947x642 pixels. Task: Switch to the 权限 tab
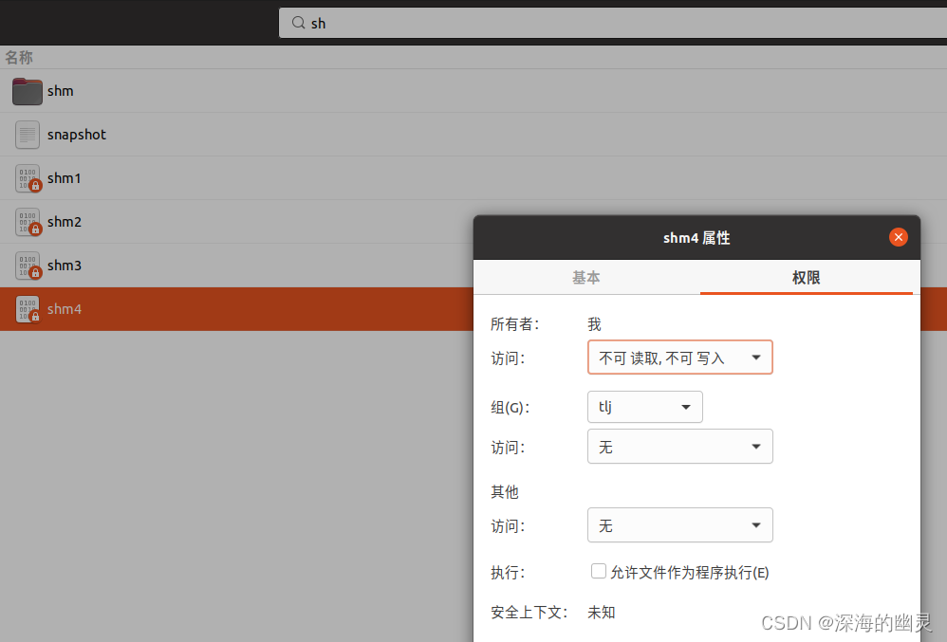[x=806, y=277]
